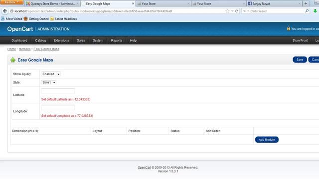Open search engine selector dropdown
Viewport: 319px width, 179px height.
click(x=246, y=11)
